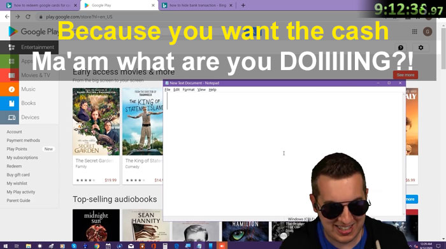446x249 pixels.
Task: Open the Entertainment section
Action: [x=29, y=47]
